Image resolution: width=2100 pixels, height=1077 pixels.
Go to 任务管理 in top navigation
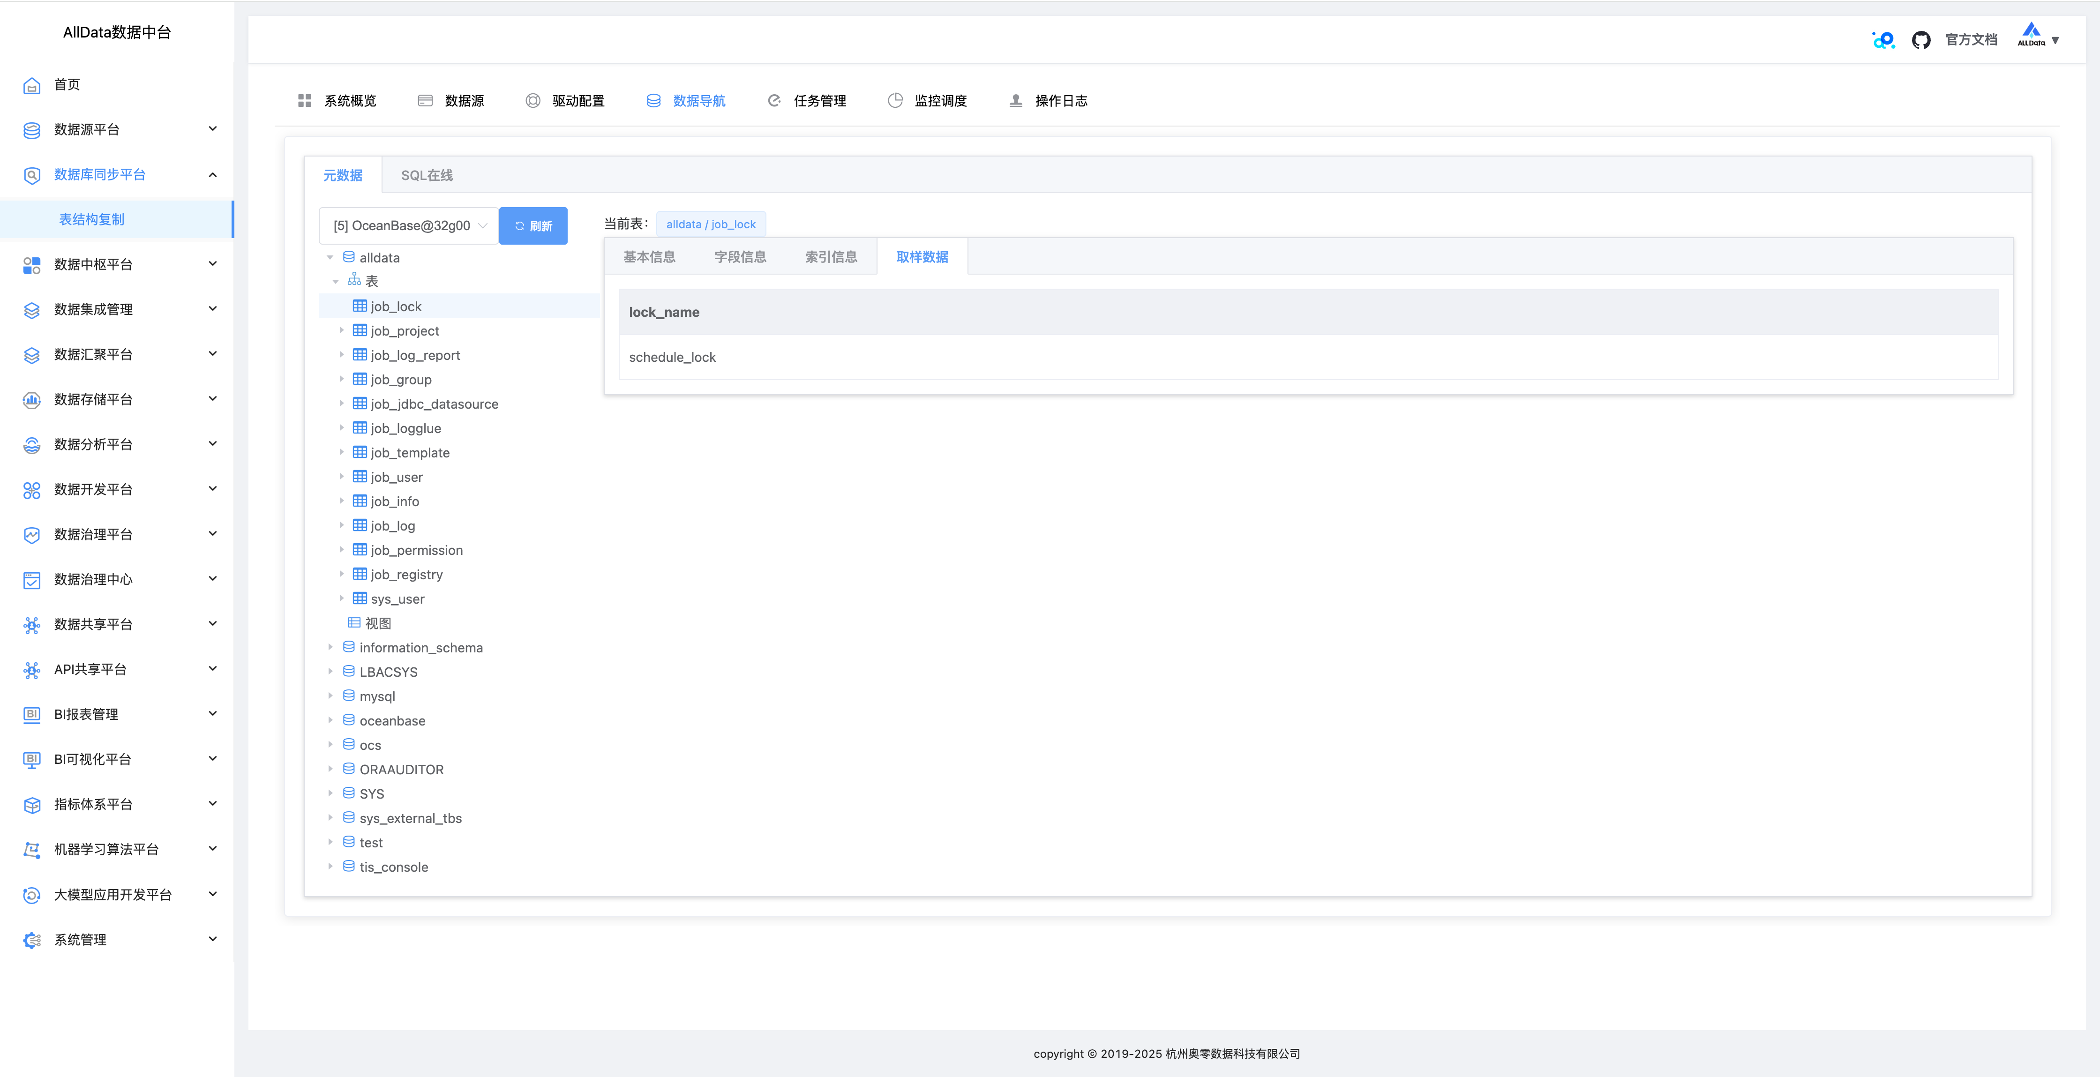(x=807, y=100)
